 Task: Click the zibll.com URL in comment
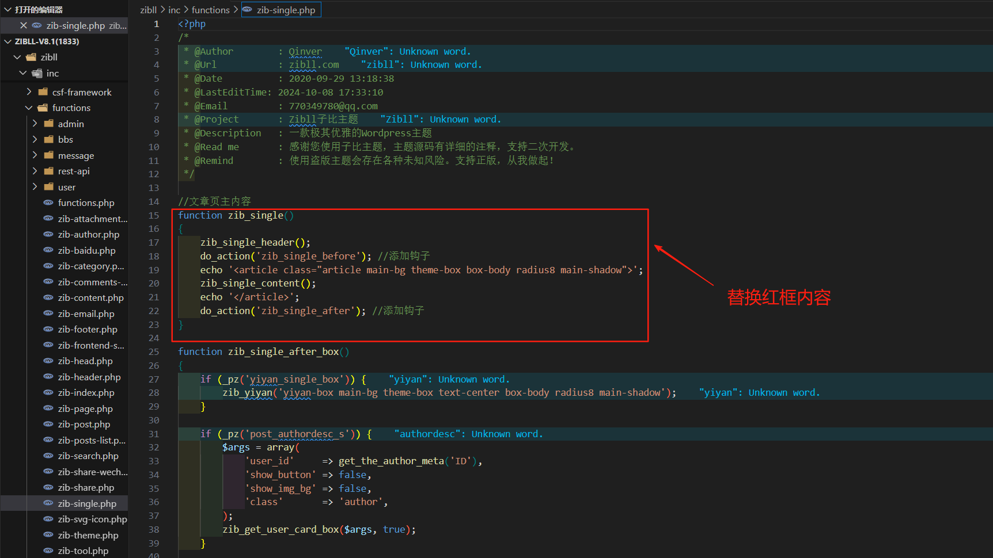point(313,64)
